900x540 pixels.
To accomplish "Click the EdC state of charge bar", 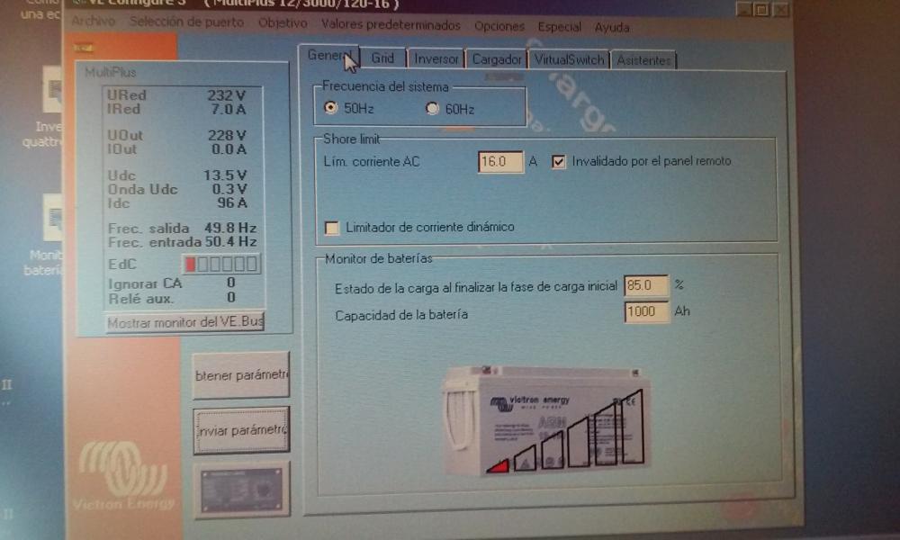I will click(x=220, y=264).
